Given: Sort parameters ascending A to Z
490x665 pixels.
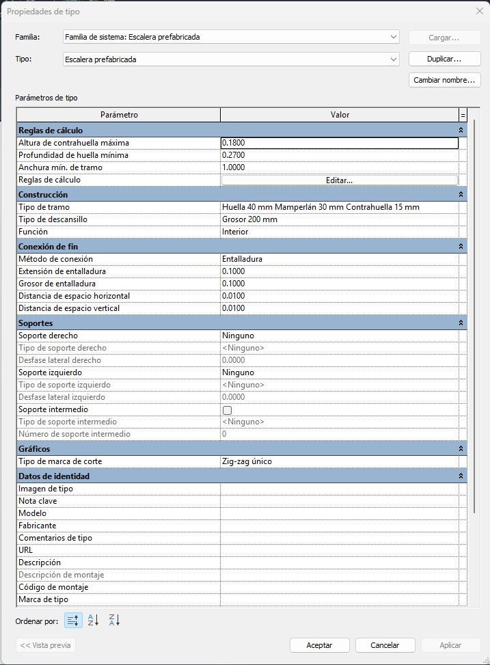Looking at the screenshot, I should tap(94, 621).
